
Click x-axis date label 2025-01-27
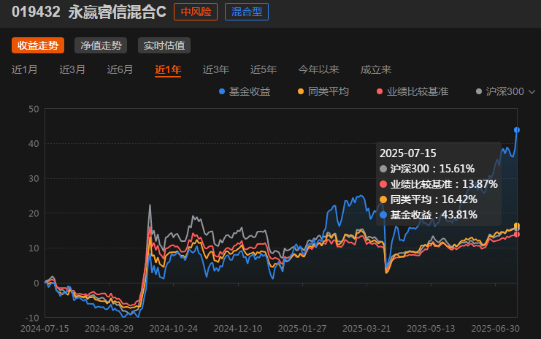click(x=302, y=328)
